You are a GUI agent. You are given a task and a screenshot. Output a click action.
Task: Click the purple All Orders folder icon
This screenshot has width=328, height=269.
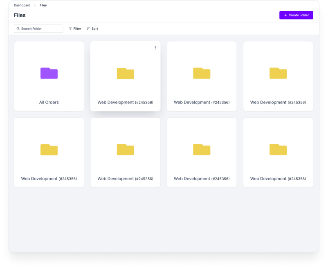pyautogui.click(x=49, y=74)
